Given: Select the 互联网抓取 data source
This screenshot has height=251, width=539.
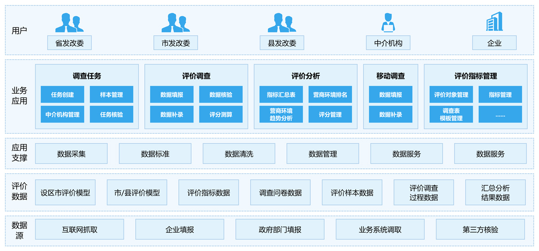Looking at the screenshot, I should pyautogui.click(x=80, y=229).
